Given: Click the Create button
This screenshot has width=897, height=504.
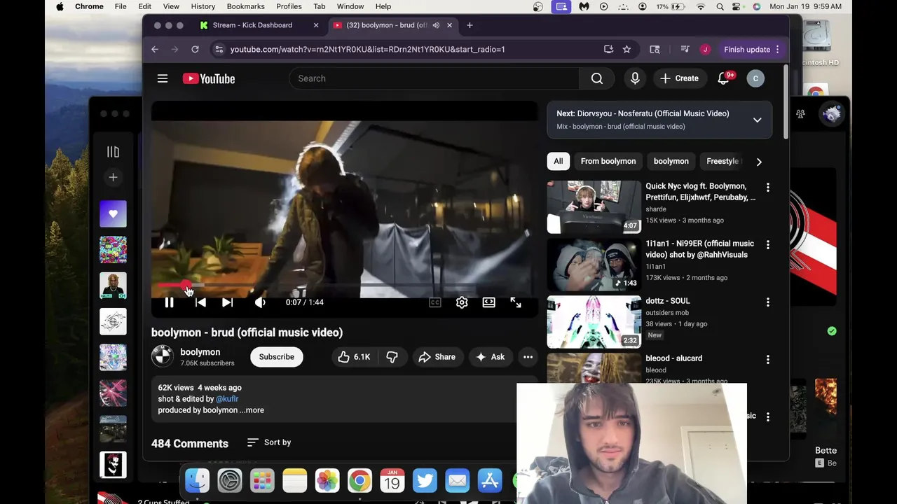Looking at the screenshot, I should 679,78.
